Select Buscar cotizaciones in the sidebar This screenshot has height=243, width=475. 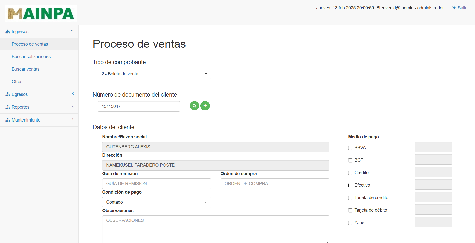click(x=31, y=57)
